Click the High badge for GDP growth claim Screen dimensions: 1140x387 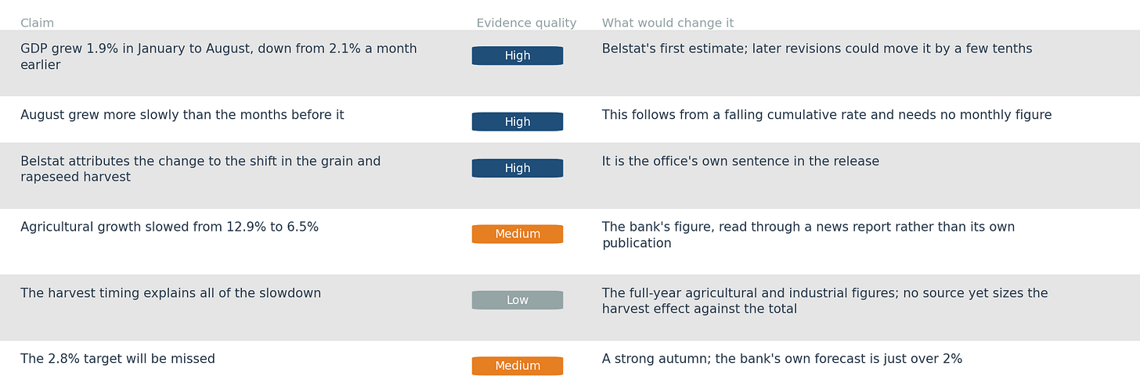click(x=518, y=56)
